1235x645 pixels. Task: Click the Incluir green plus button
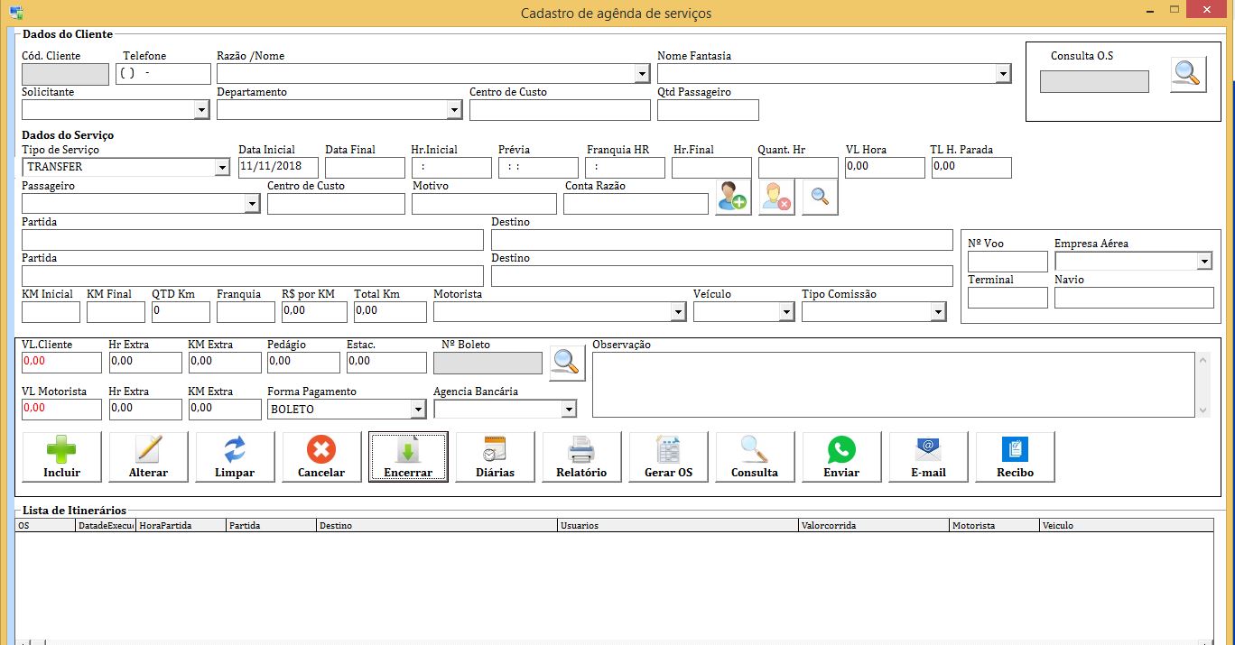click(61, 456)
